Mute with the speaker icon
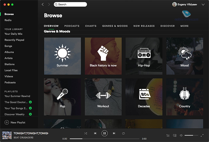The height and width of the screenshot is (142, 209). click(181, 135)
